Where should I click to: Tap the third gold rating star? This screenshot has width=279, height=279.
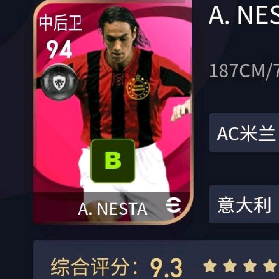(250, 266)
